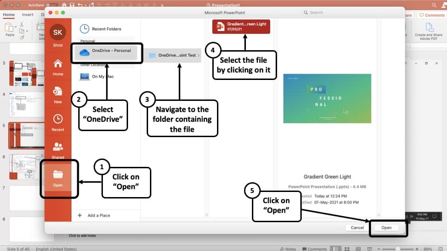Open the Paste dropdown arrow

(16, 27)
